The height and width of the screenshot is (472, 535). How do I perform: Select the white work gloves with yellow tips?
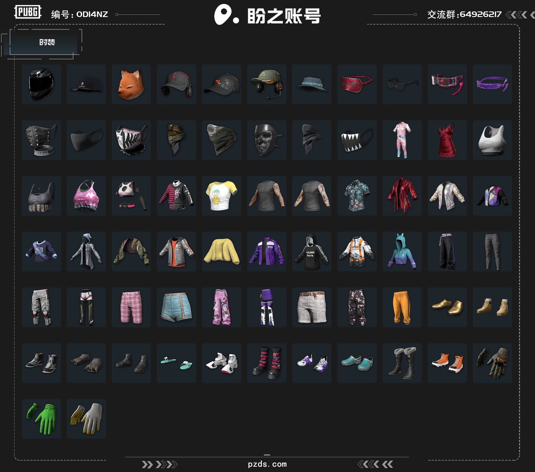coord(86,419)
